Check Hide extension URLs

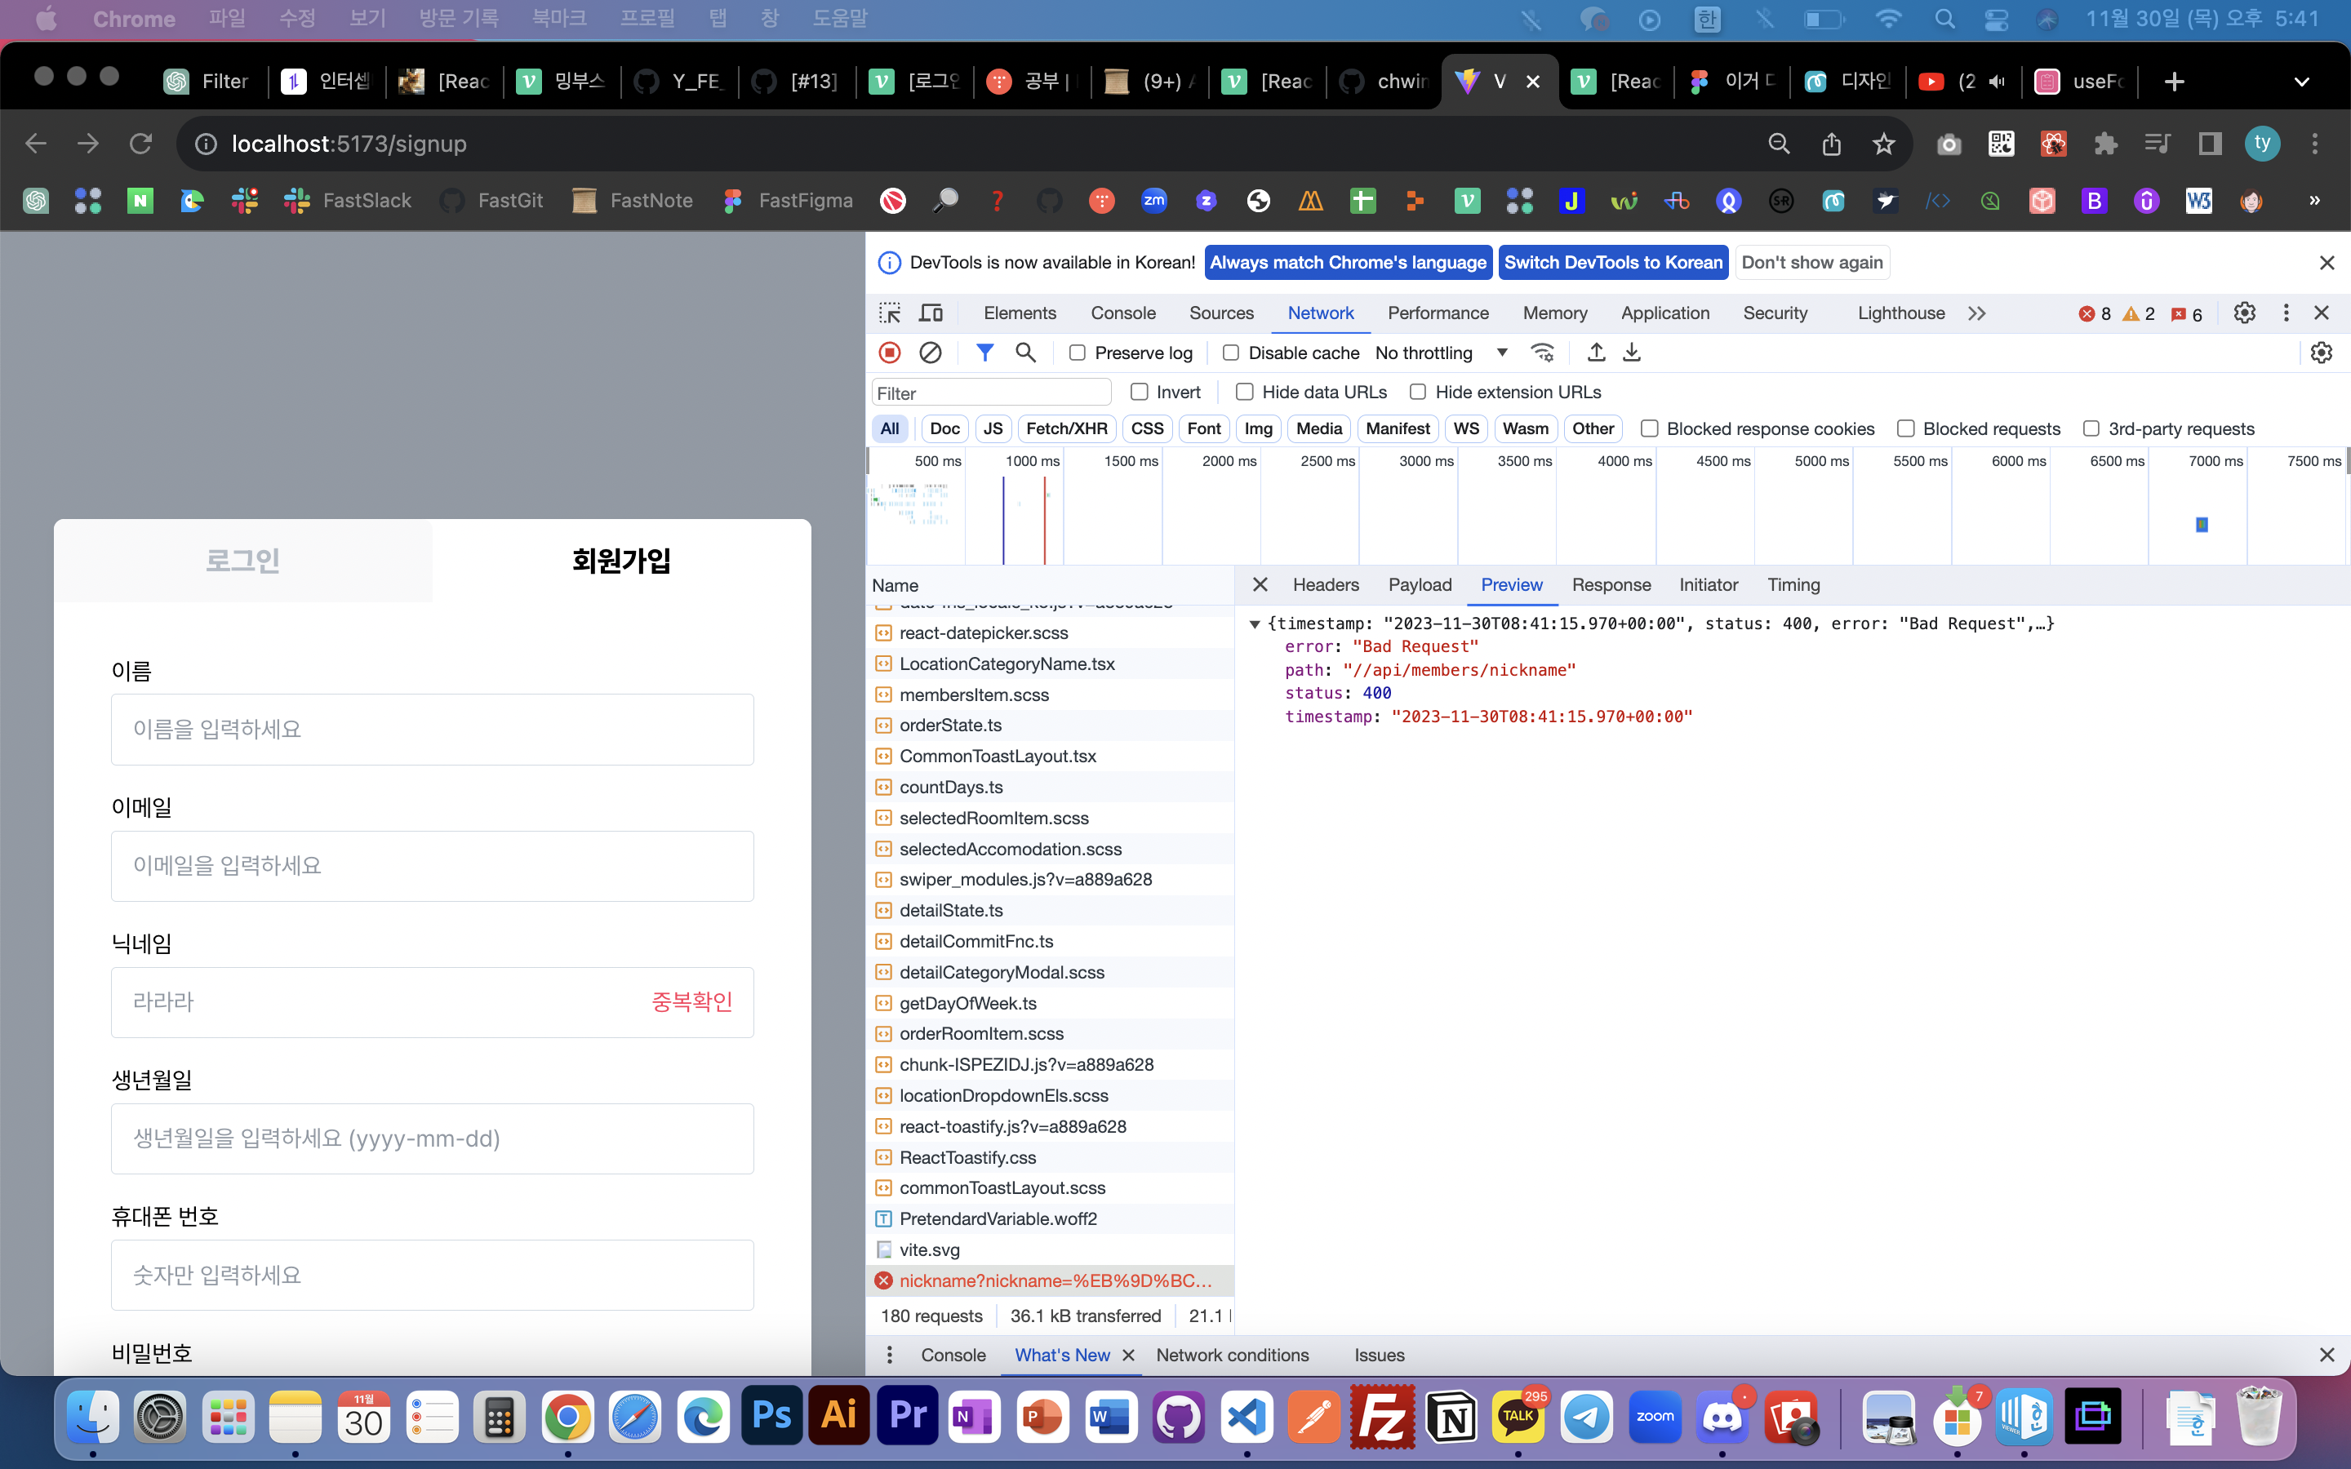[x=1417, y=392]
